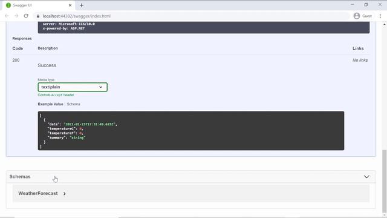This screenshot has height=218, width=387.
Task: Open a new browser tab
Action: [x=82, y=5]
